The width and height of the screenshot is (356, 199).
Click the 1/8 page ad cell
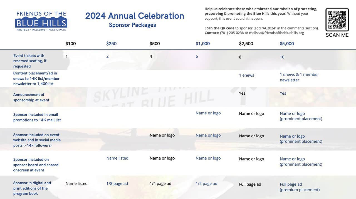pyautogui.click(x=117, y=183)
